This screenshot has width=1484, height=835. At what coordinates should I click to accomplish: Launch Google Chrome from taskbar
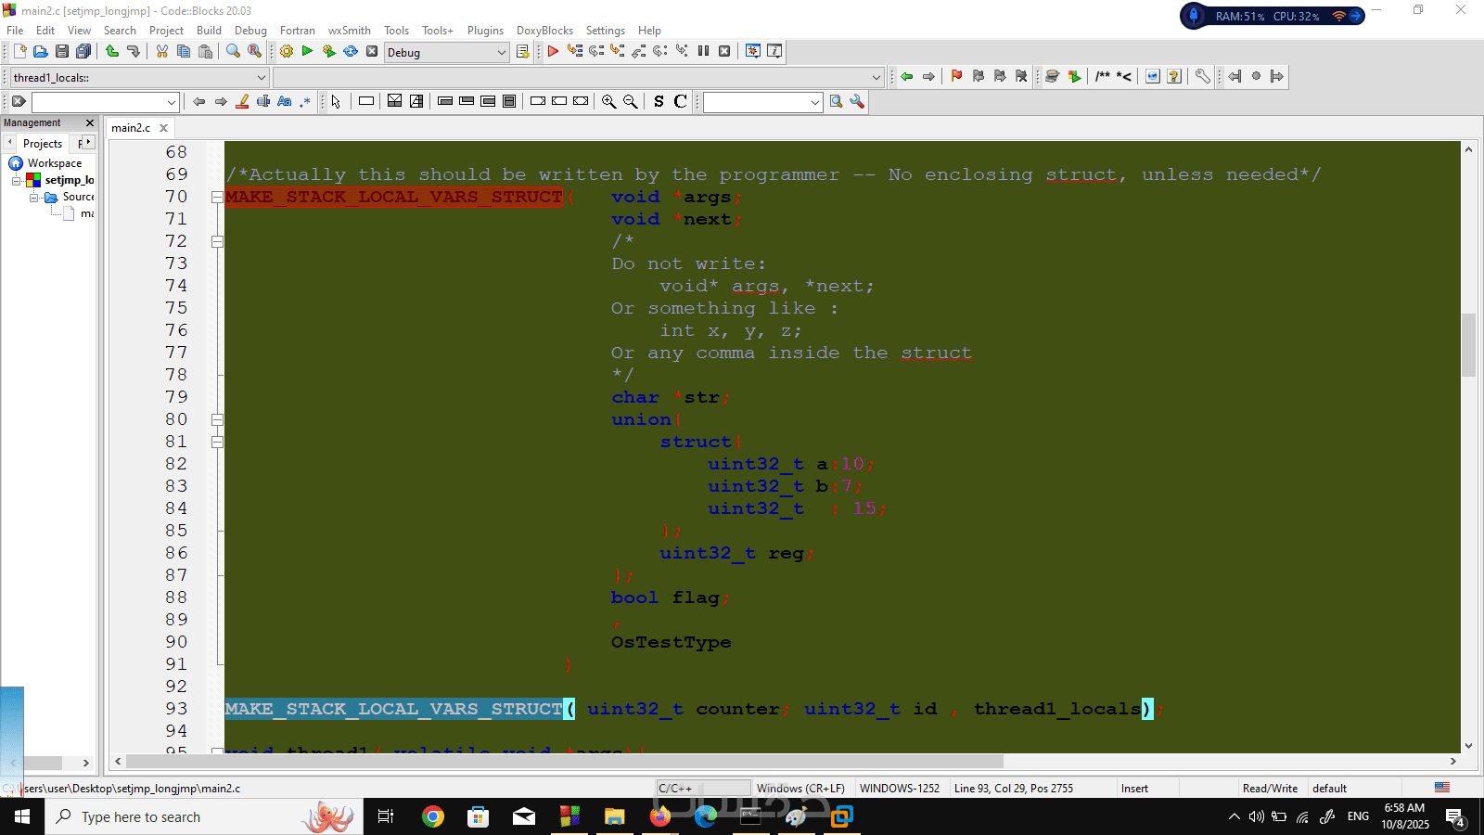(432, 816)
